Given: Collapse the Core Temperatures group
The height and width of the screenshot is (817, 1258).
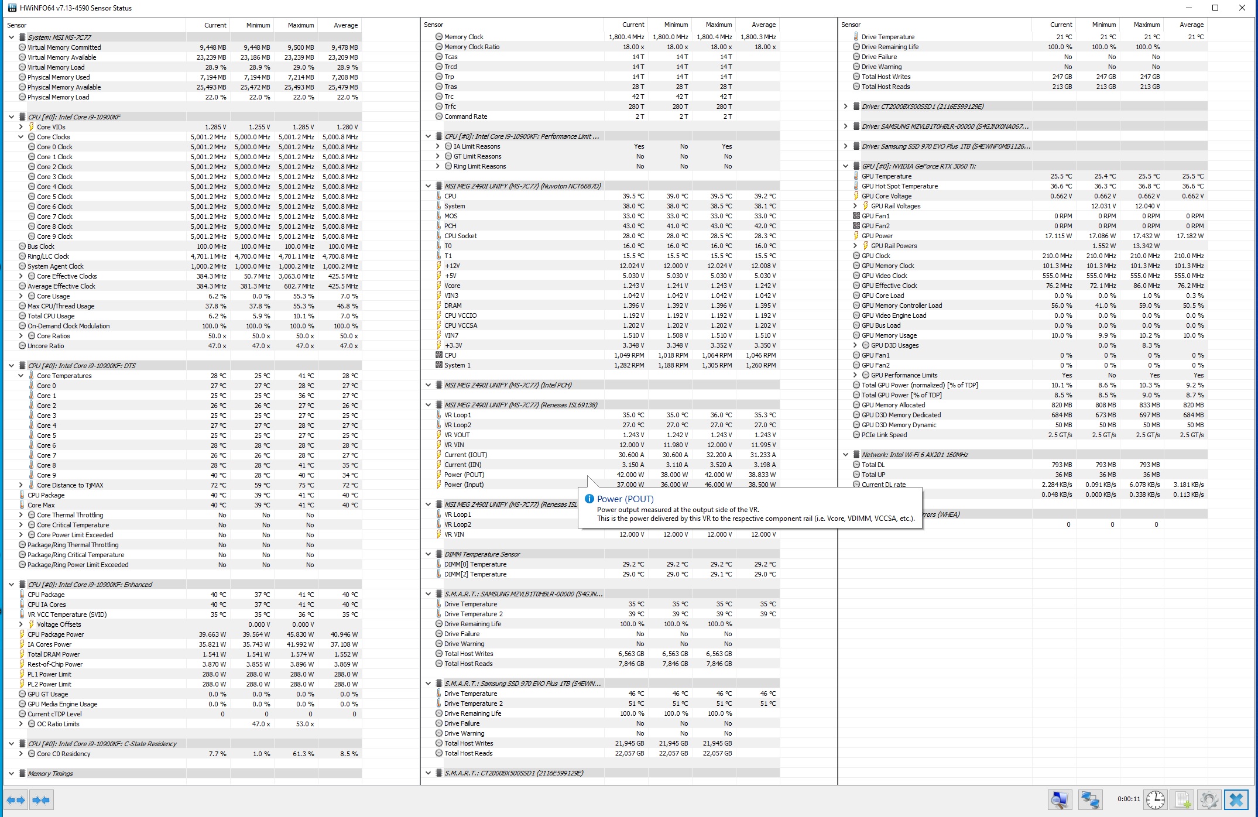Looking at the screenshot, I should [21, 376].
